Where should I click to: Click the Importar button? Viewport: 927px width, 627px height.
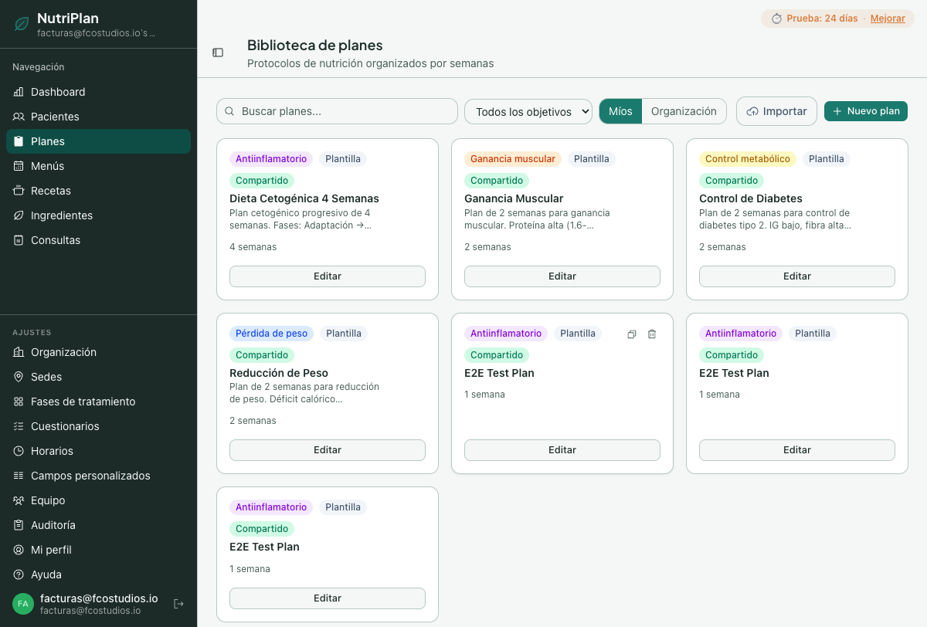click(776, 111)
